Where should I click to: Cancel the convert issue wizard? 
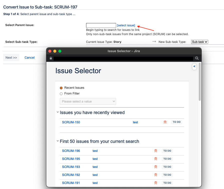[29, 57]
